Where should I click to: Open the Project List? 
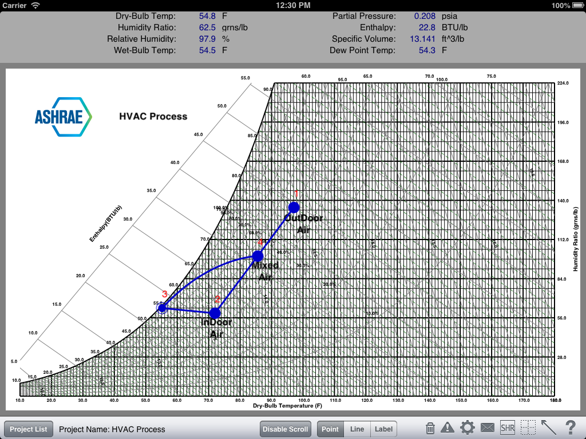coord(29,429)
